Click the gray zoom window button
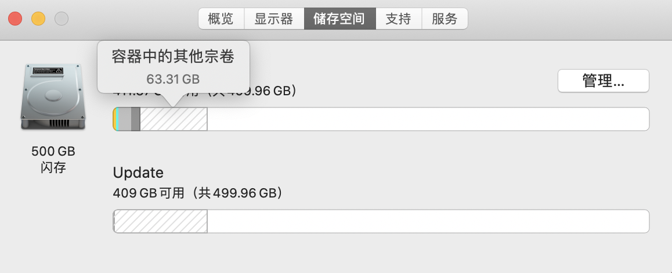This screenshot has height=273, width=672. pyautogui.click(x=62, y=19)
